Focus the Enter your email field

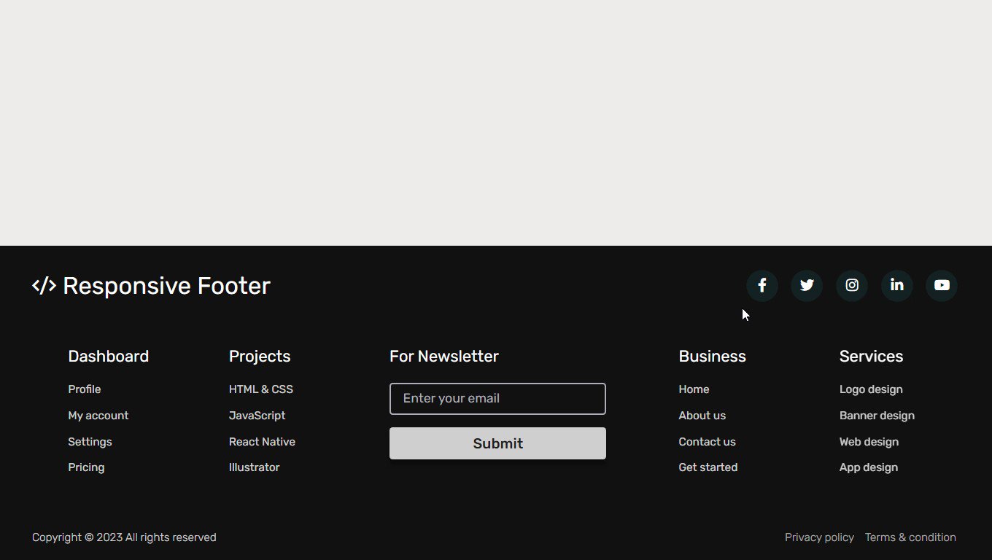click(x=497, y=399)
